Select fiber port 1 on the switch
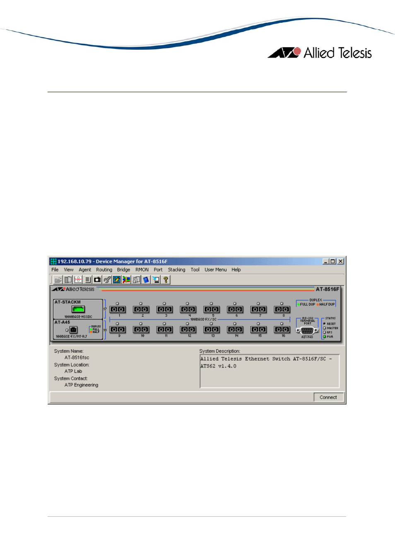The image size is (395, 559). click(118, 309)
